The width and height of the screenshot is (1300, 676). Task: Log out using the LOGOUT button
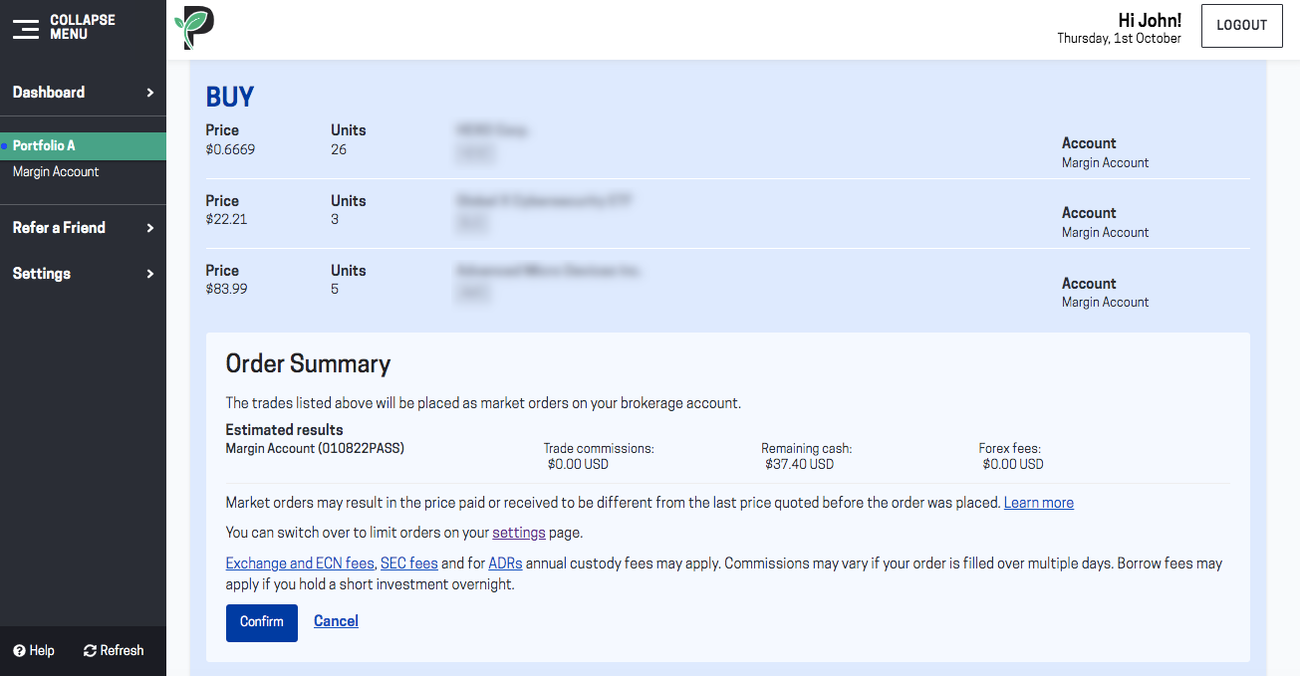coord(1241,26)
